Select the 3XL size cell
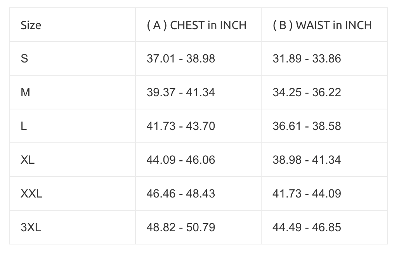Image resolution: width=399 pixels, height=253 pixels. pyautogui.click(x=31, y=227)
